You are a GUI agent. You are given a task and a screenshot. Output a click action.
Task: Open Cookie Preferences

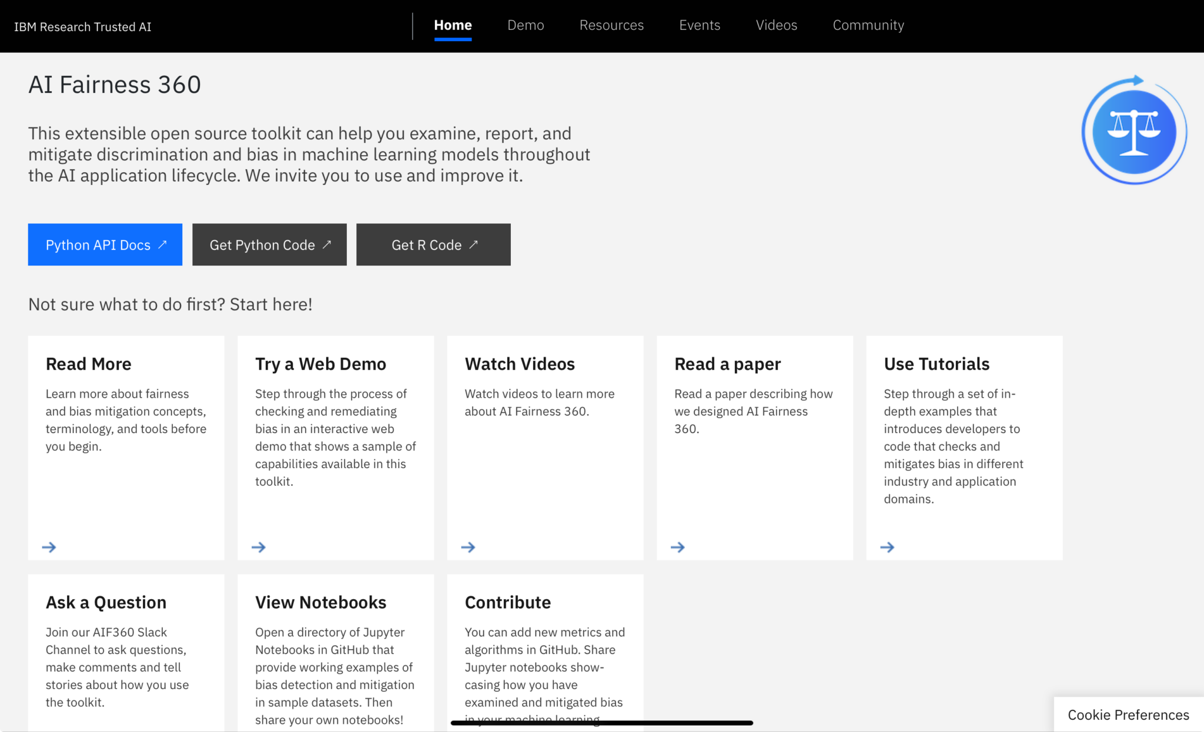point(1128,714)
